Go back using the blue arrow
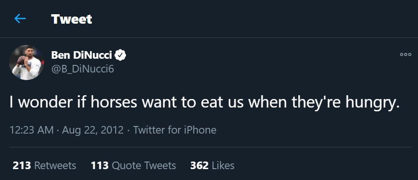418x180 pixels. coord(20,18)
